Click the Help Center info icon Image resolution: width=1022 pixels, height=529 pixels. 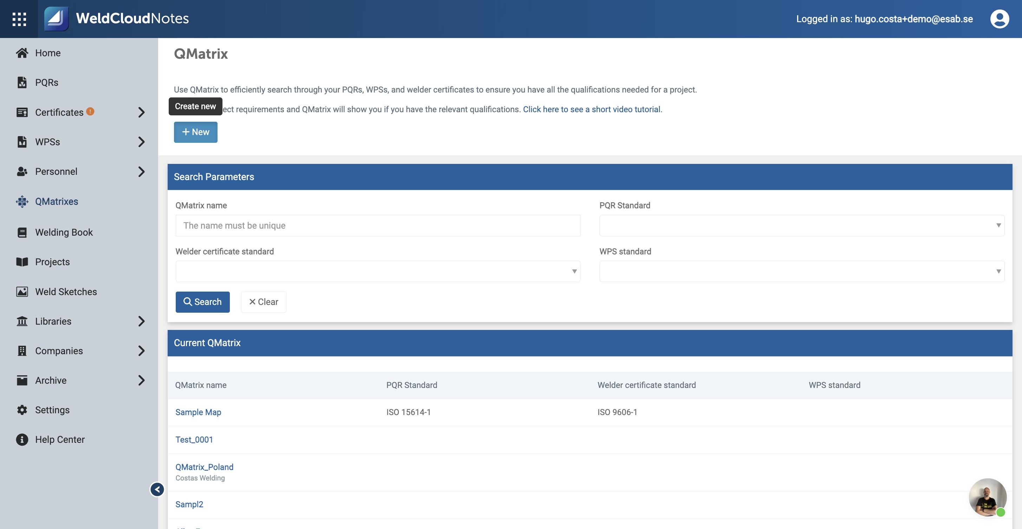(22, 439)
